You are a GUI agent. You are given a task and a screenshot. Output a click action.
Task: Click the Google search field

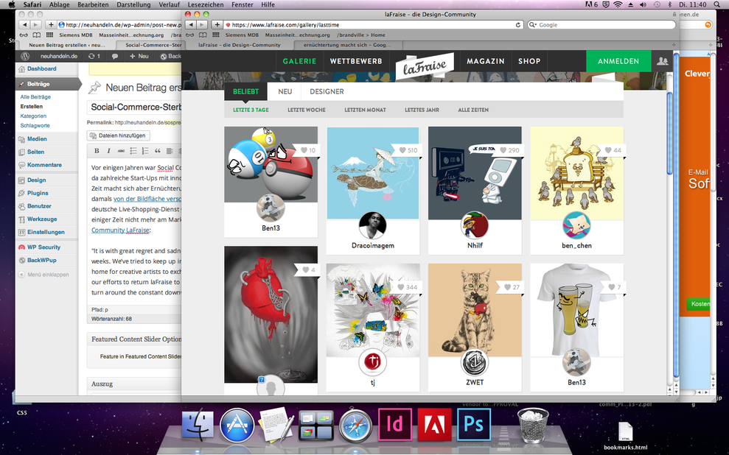601,24
